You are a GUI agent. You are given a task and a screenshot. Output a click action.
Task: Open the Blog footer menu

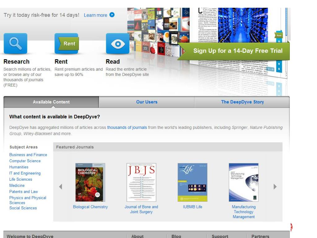[176, 236]
